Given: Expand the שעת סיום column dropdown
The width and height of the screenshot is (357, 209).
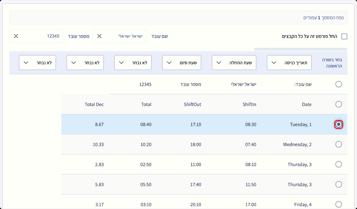Looking at the screenshot, I should [181, 63].
